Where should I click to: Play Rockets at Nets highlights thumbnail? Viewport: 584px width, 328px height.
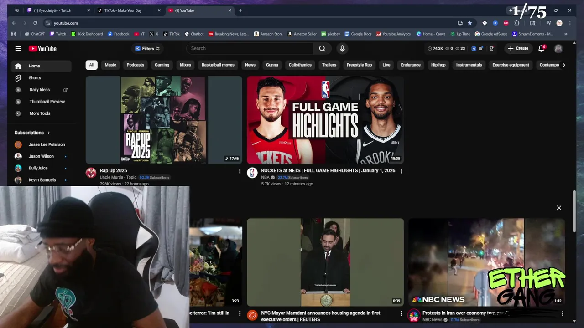click(325, 120)
